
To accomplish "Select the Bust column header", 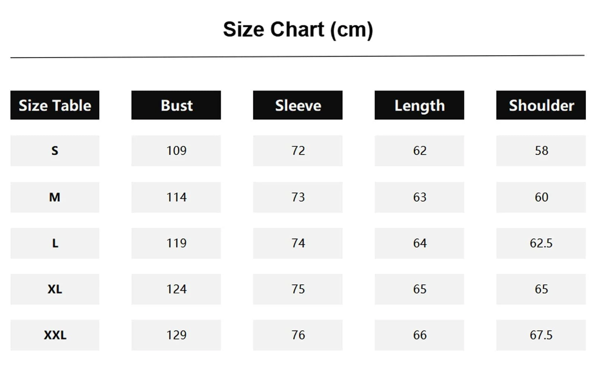I will coord(176,105).
